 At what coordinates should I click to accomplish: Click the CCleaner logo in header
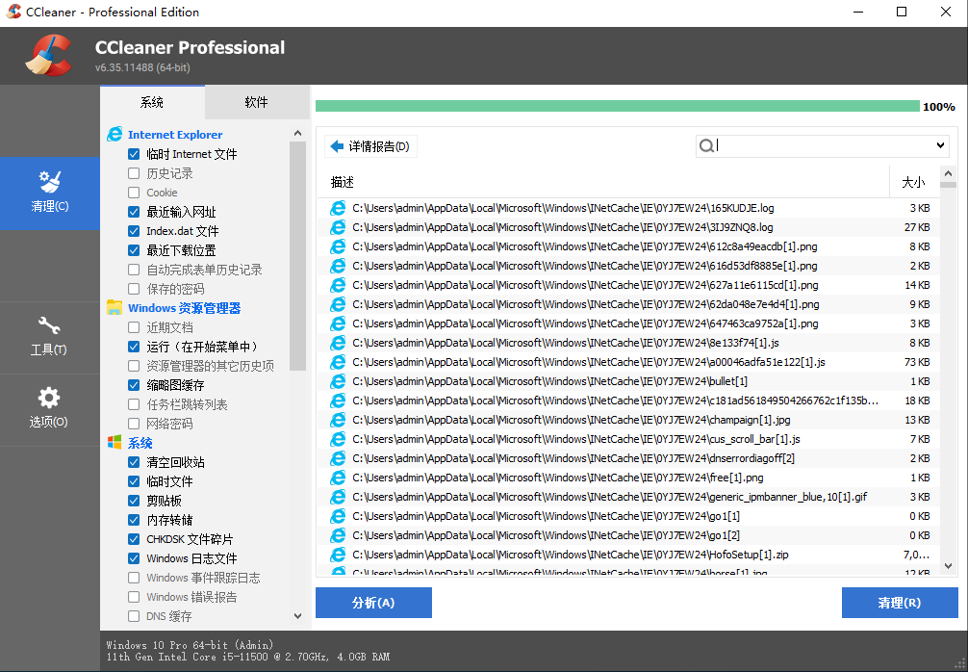coord(49,56)
